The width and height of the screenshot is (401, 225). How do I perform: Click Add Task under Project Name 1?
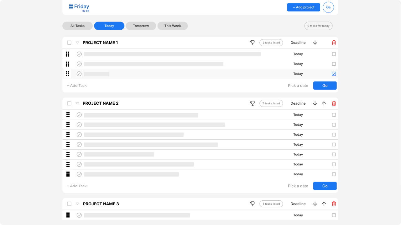click(x=77, y=86)
